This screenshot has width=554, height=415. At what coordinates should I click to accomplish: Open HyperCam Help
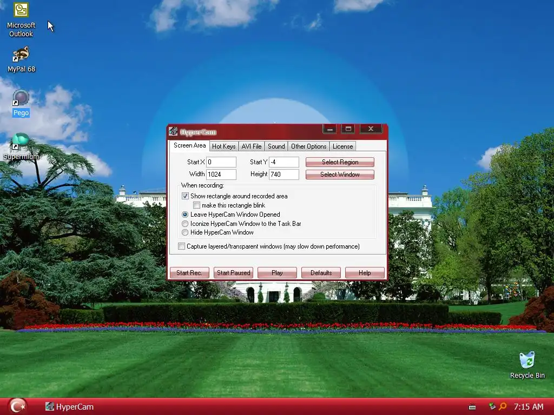pos(365,273)
